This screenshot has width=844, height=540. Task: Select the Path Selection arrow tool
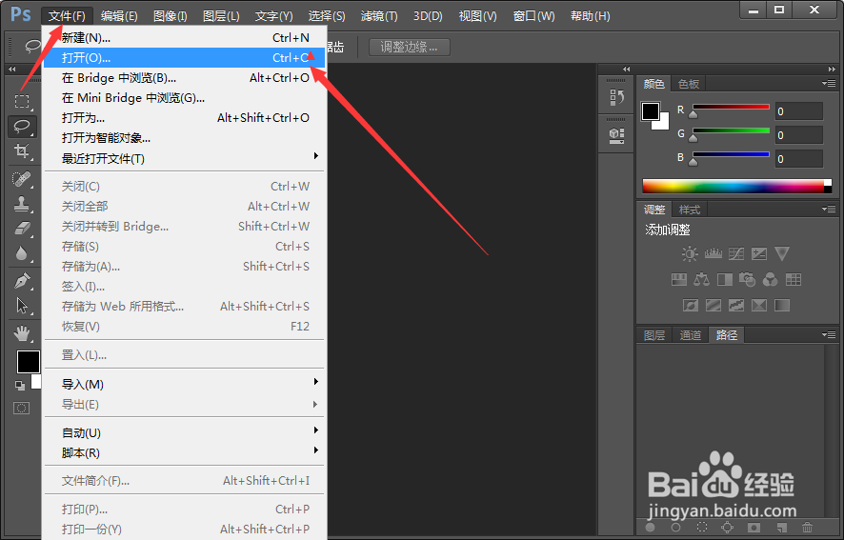[x=22, y=306]
